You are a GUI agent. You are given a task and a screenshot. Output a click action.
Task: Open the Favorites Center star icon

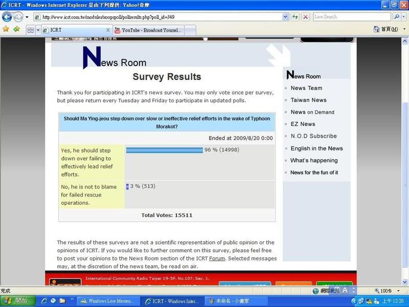tap(6, 29)
